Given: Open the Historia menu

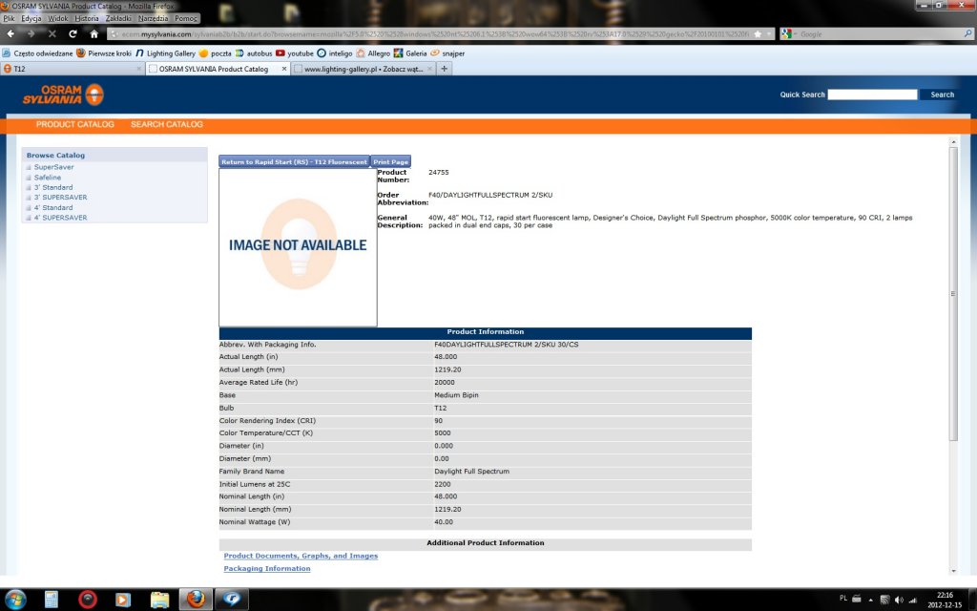Looking at the screenshot, I should [x=87, y=19].
